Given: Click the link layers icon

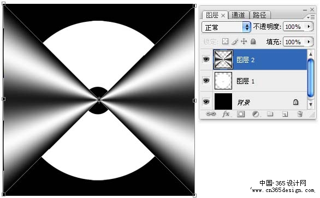Looking at the screenshot, I should click(211, 114).
